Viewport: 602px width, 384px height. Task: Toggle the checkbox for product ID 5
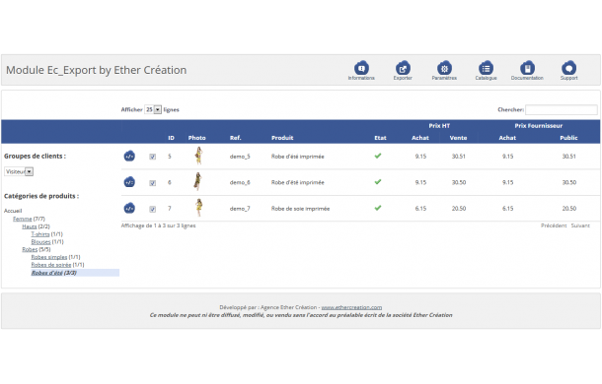coord(152,157)
